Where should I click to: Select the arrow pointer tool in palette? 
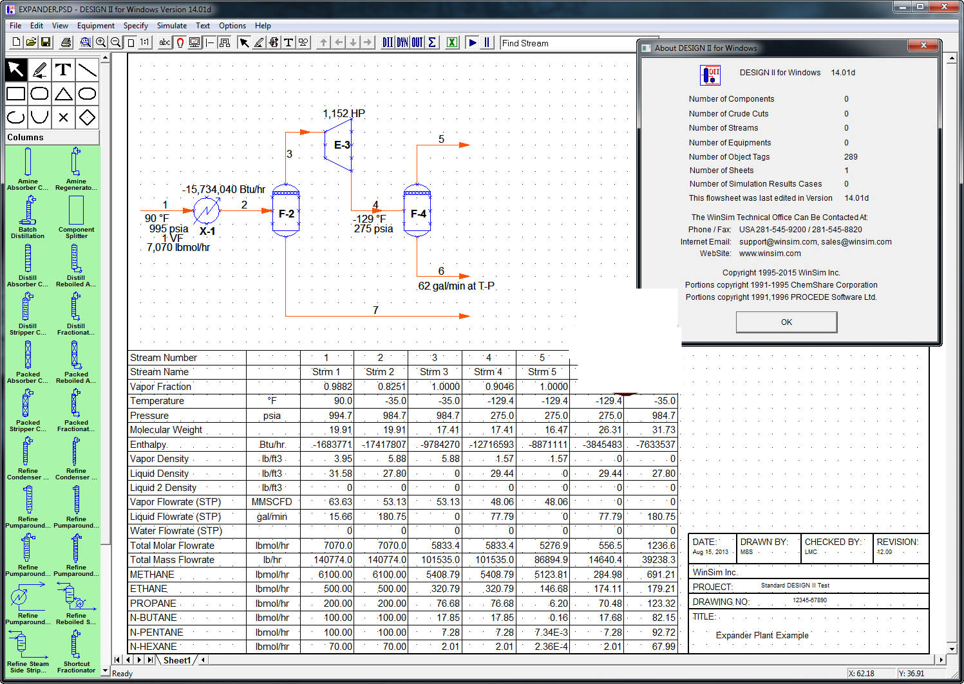[x=16, y=69]
